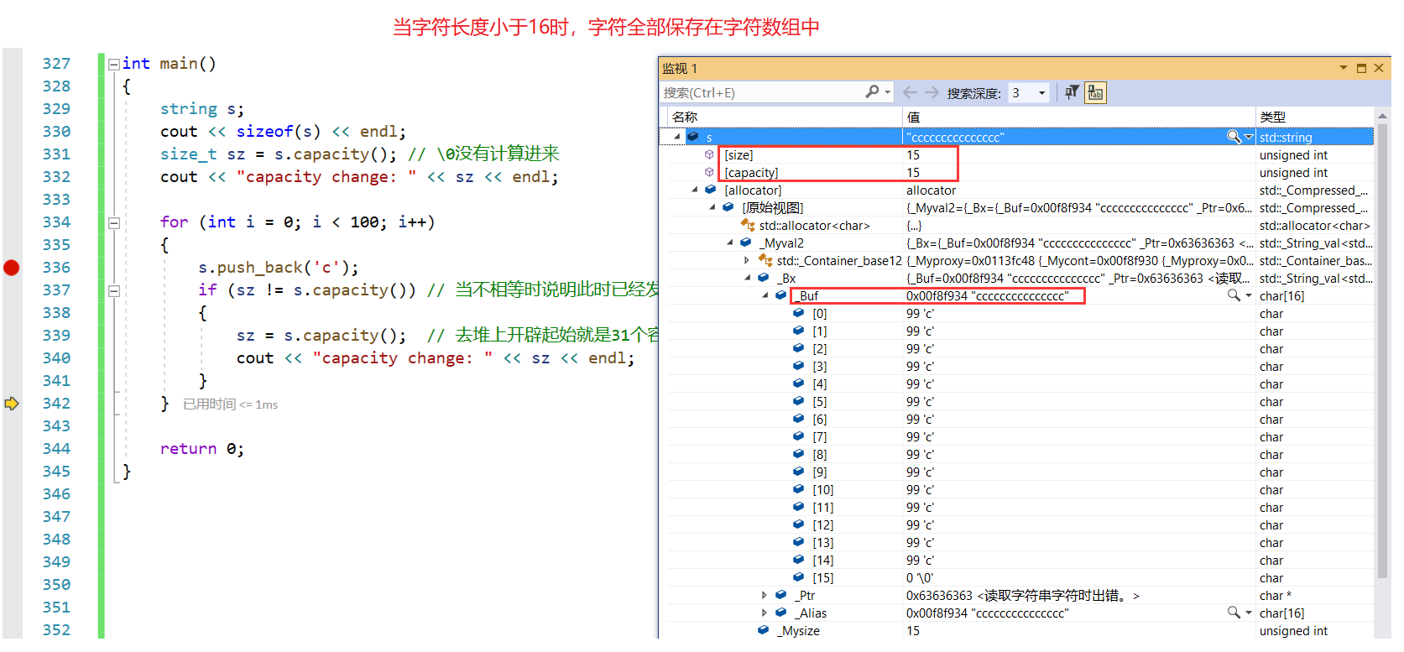This screenshot has width=1404, height=652.
Task: Collapse the _Myval2 node
Action: pyautogui.click(x=730, y=243)
